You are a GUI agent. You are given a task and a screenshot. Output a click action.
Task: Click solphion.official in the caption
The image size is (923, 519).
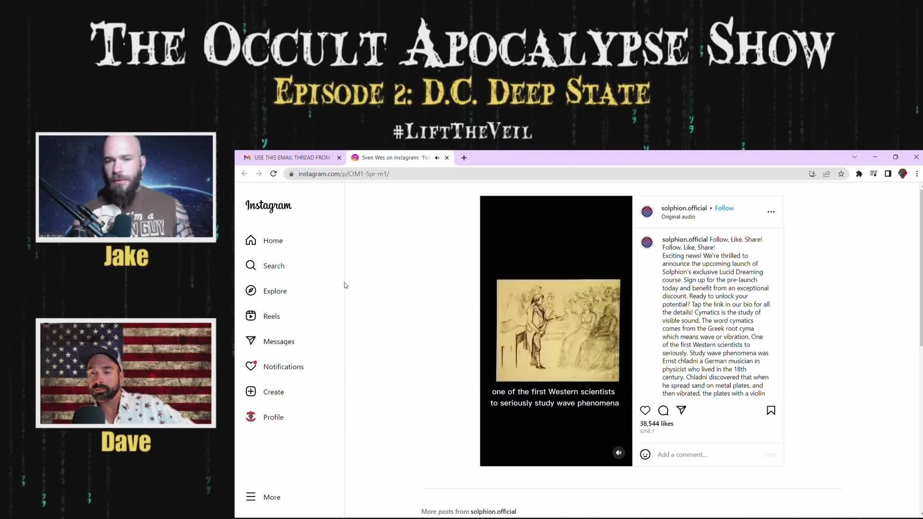685,239
